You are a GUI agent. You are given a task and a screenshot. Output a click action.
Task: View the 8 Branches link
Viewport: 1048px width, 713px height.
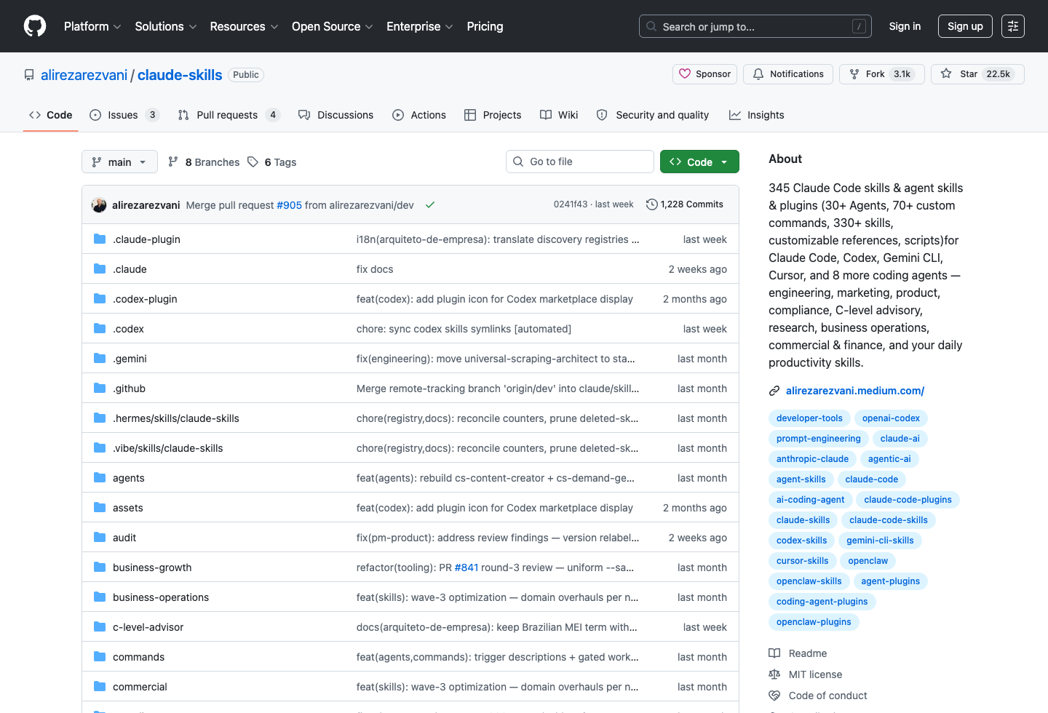point(204,162)
